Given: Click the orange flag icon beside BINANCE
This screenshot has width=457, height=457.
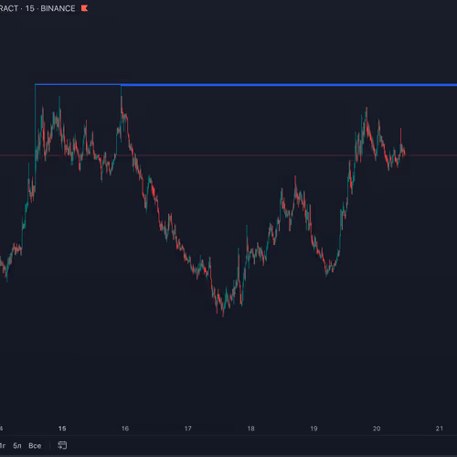Looking at the screenshot, I should (x=84, y=8).
